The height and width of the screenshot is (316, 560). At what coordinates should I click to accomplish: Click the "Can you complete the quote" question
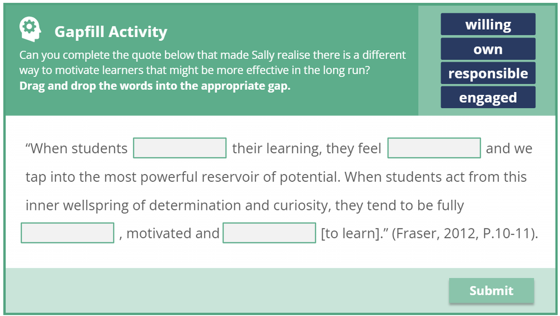pos(212,56)
